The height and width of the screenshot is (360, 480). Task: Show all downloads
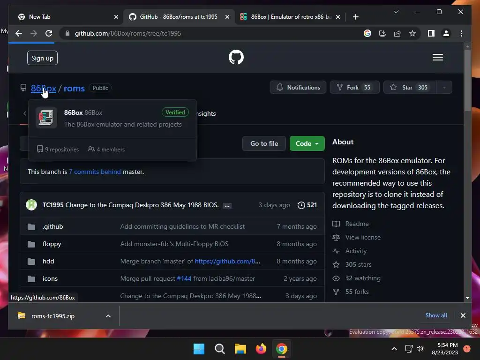coord(436,315)
